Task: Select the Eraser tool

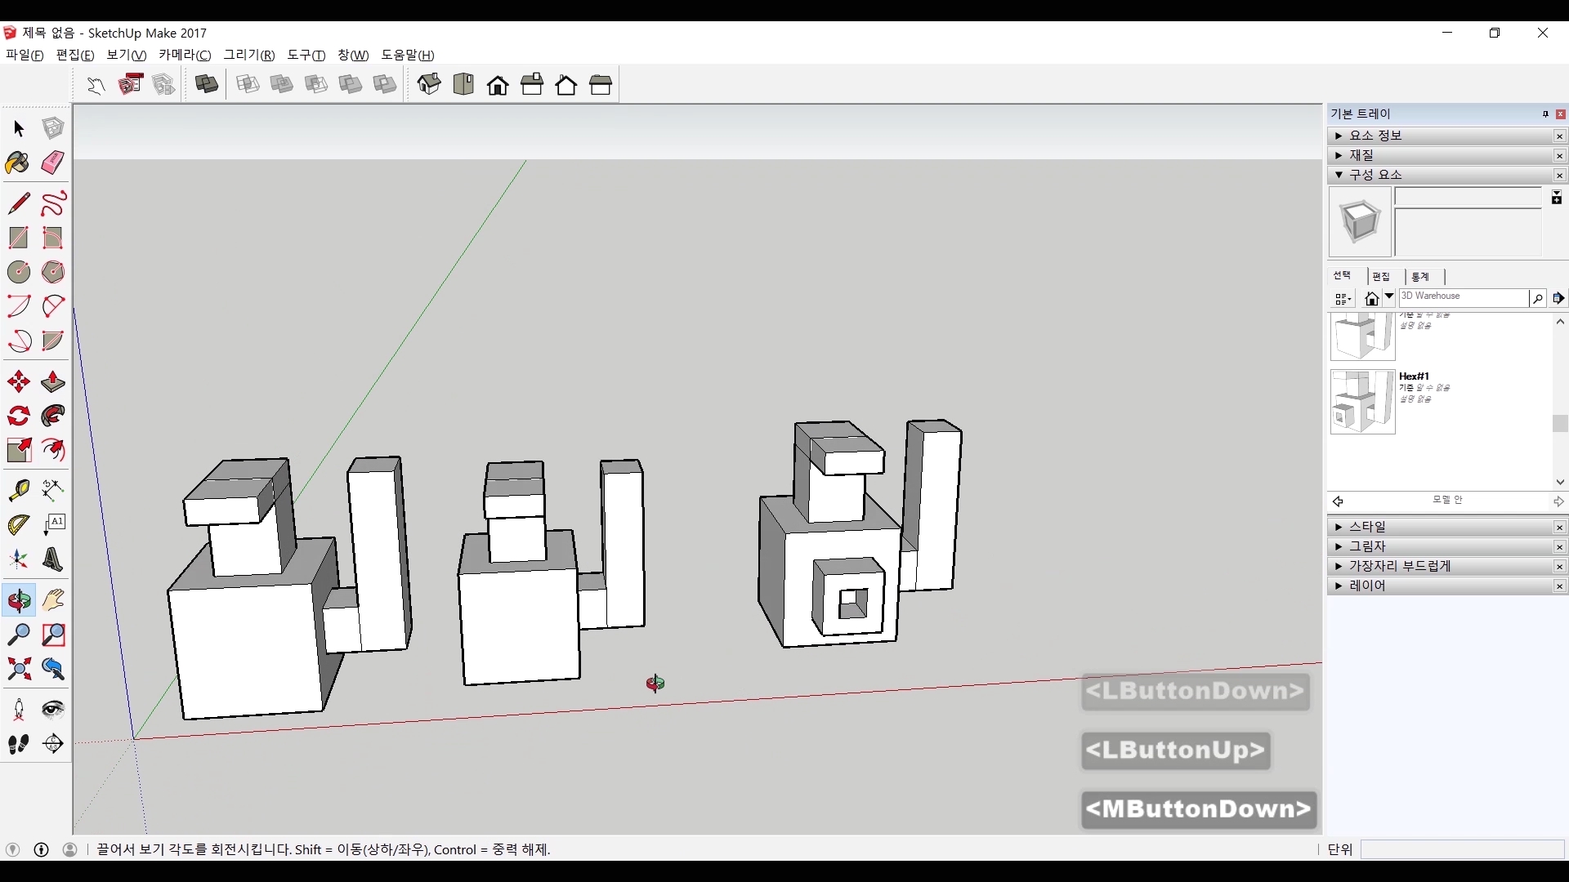Action: point(53,163)
